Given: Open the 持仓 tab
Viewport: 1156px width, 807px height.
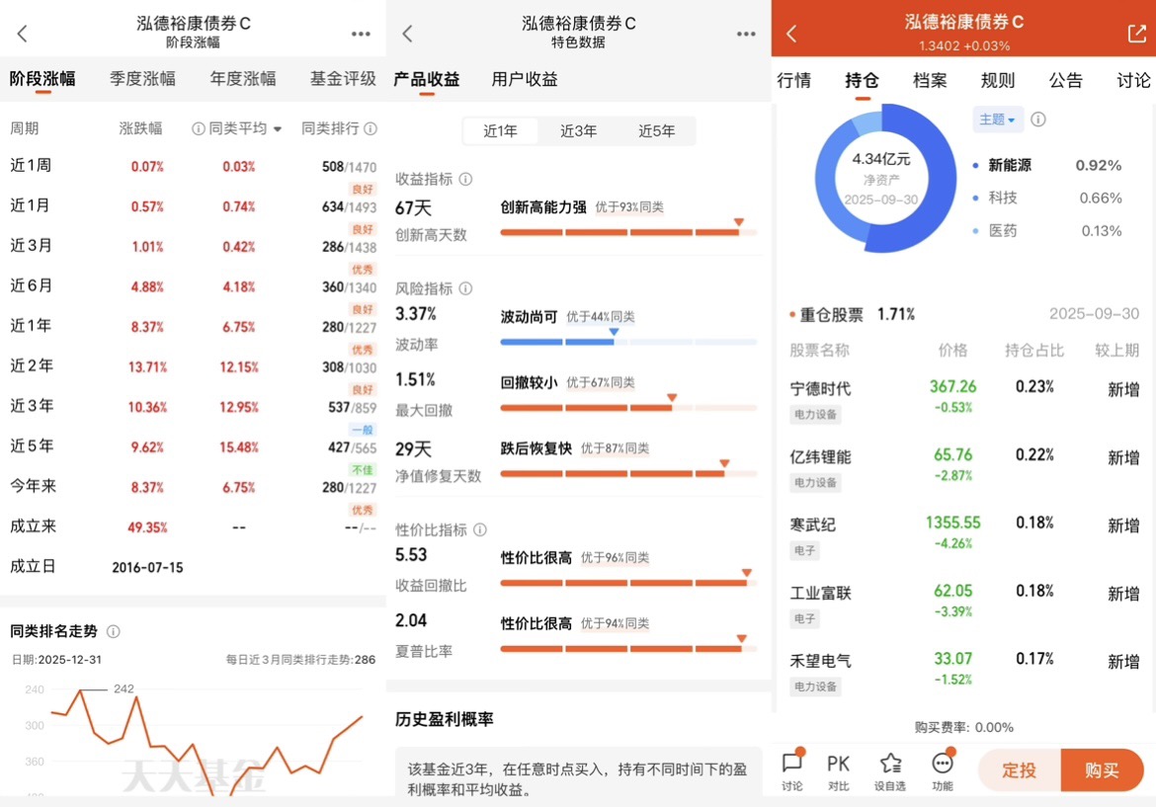Looking at the screenshot, I should pyautogui.click(x=862, y=81).
